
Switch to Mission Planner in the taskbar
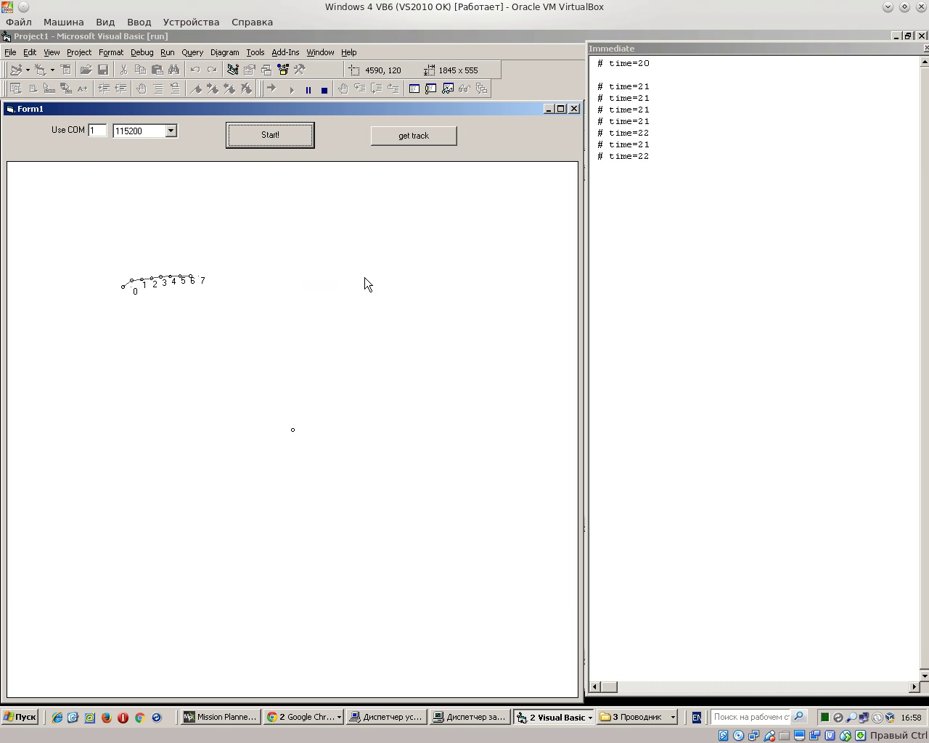[x=220, y=718]
